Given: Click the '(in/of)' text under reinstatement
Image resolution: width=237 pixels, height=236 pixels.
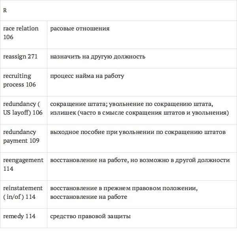Looking at the screenshot, I should tap(13, 197).
